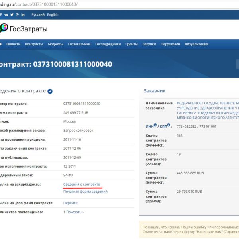Select Запрос котировок value
239x239 pixels.
tap(78, 131)
